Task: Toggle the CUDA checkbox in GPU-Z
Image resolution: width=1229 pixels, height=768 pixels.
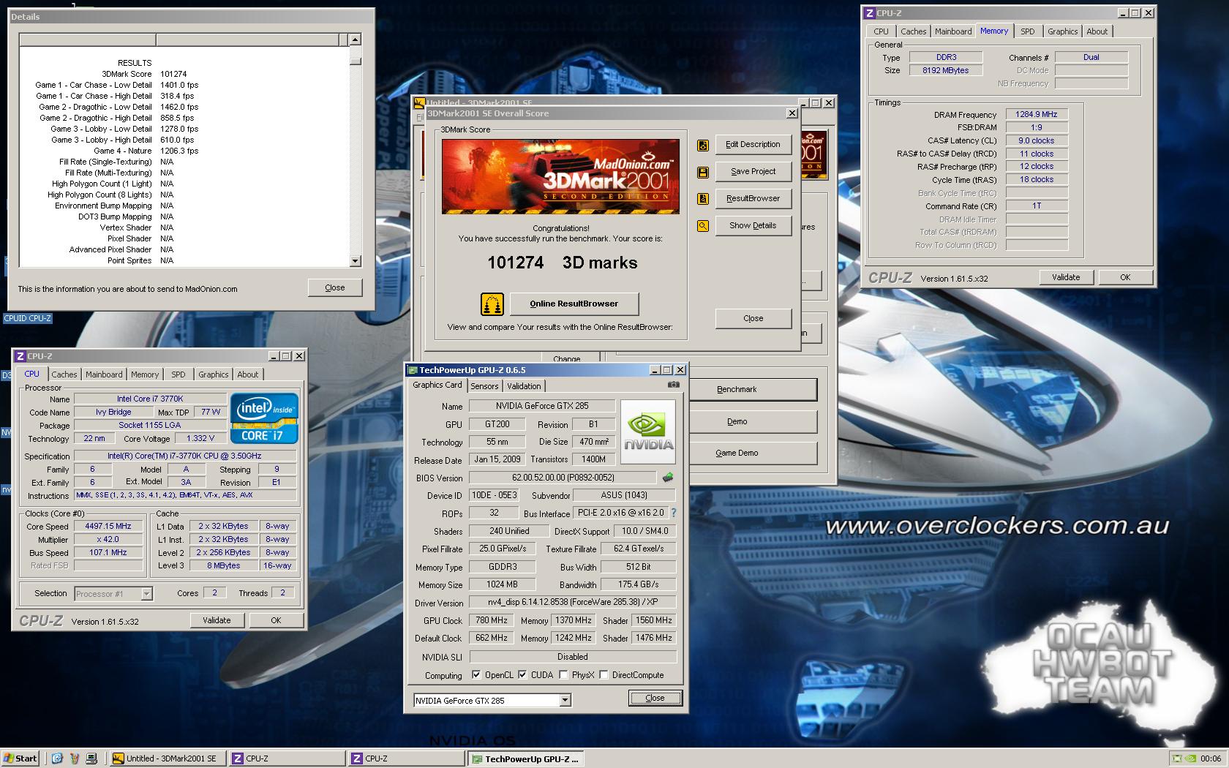Action: tap(522, 675)
